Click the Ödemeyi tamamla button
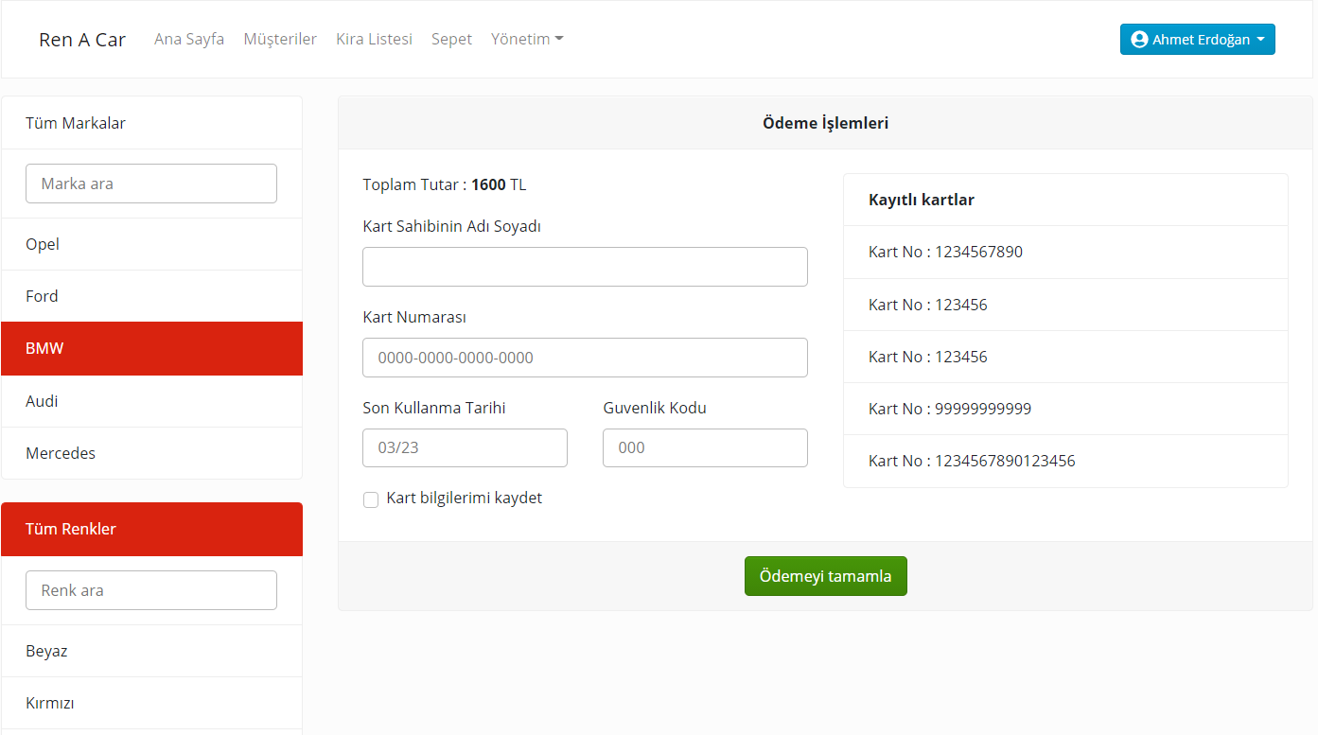Screen dimensions: 1318x735 point(825,575)
